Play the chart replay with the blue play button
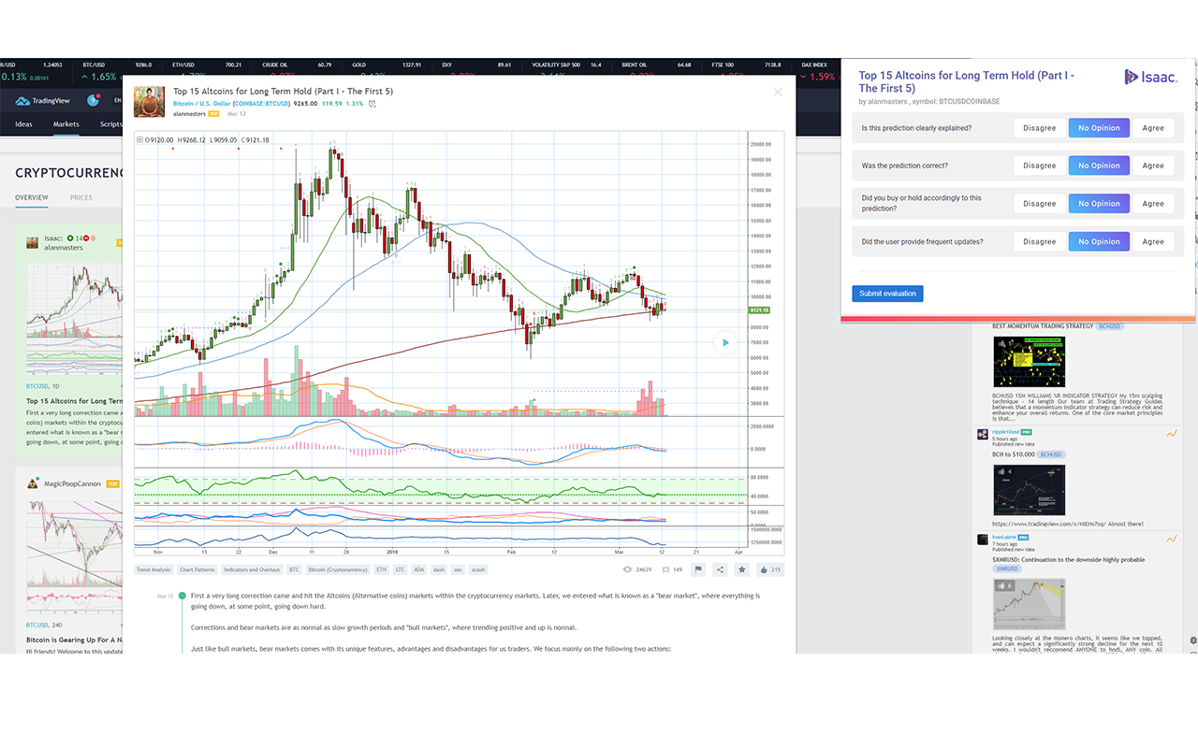 tap(725, 342)
